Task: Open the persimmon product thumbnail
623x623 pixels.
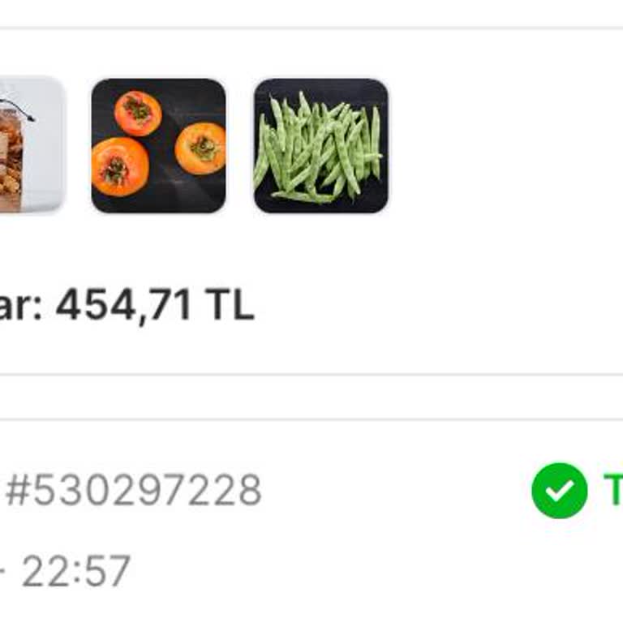Action: pos(158,146)
